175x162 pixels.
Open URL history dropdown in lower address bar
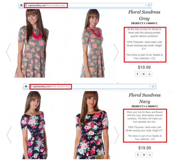pyautogui.click(x=150, y=86)
